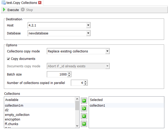Remove all collections from Selected list

(x=84, y=124)
